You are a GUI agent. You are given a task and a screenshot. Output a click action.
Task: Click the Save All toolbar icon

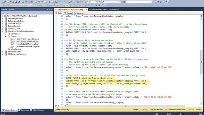tap(19, 2)
